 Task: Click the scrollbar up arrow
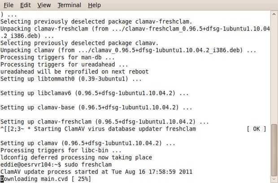click(x=274, y=15)
